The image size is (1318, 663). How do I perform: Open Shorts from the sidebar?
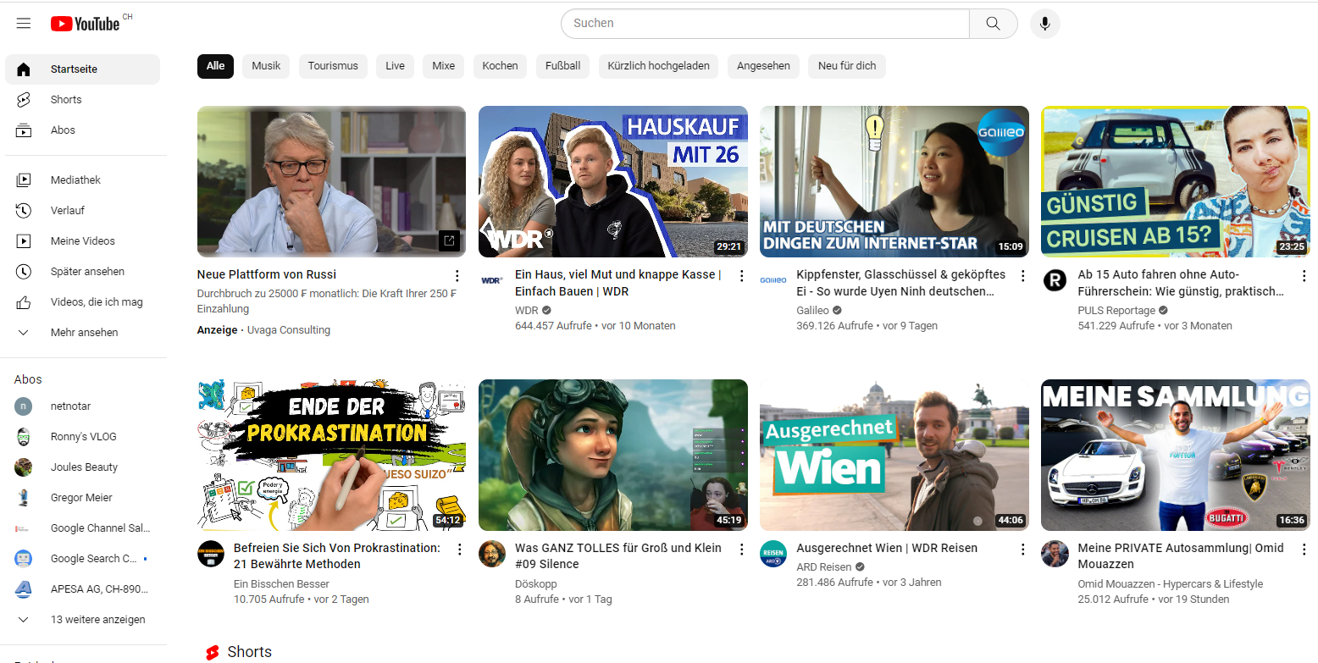point(82,100)
